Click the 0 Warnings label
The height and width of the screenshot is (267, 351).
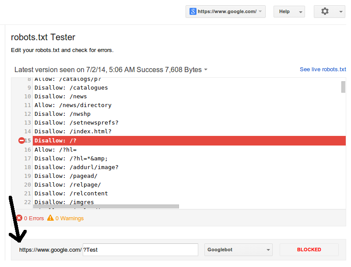pos(70,218)
